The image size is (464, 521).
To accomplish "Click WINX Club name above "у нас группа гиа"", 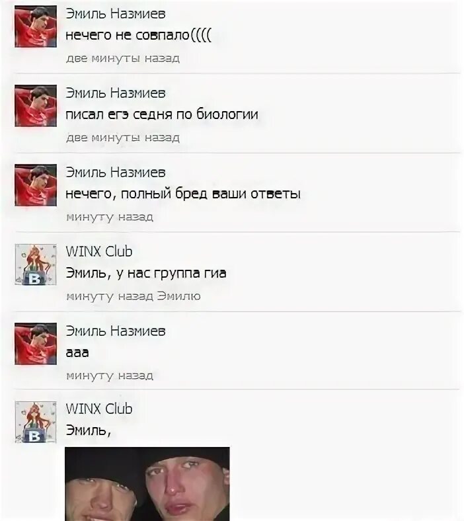I will 98,251.
